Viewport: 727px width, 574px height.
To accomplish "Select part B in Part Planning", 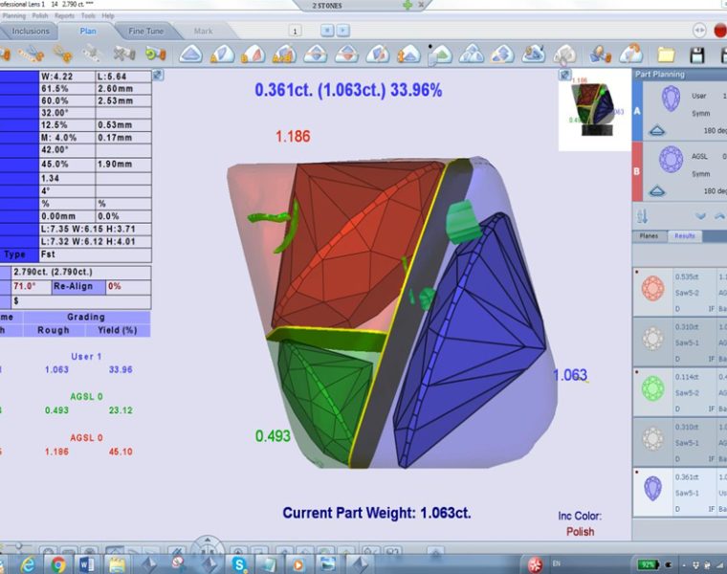I will coord(638,170).
